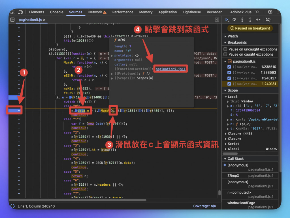Open DevTools settings gear
This screenshot has height=218, width=290.
point(270,12)
